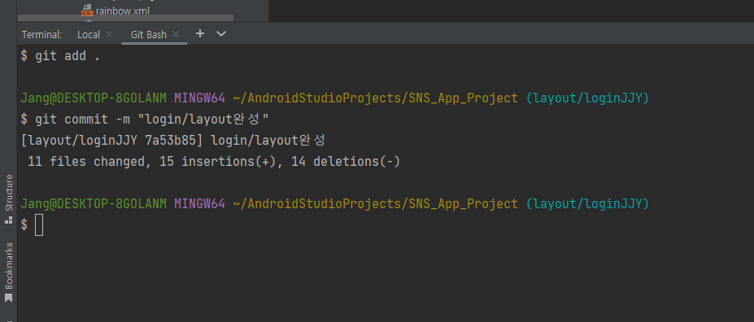Select the Git Bash terminal tab
754x322 pixels.
click(149, 35)
